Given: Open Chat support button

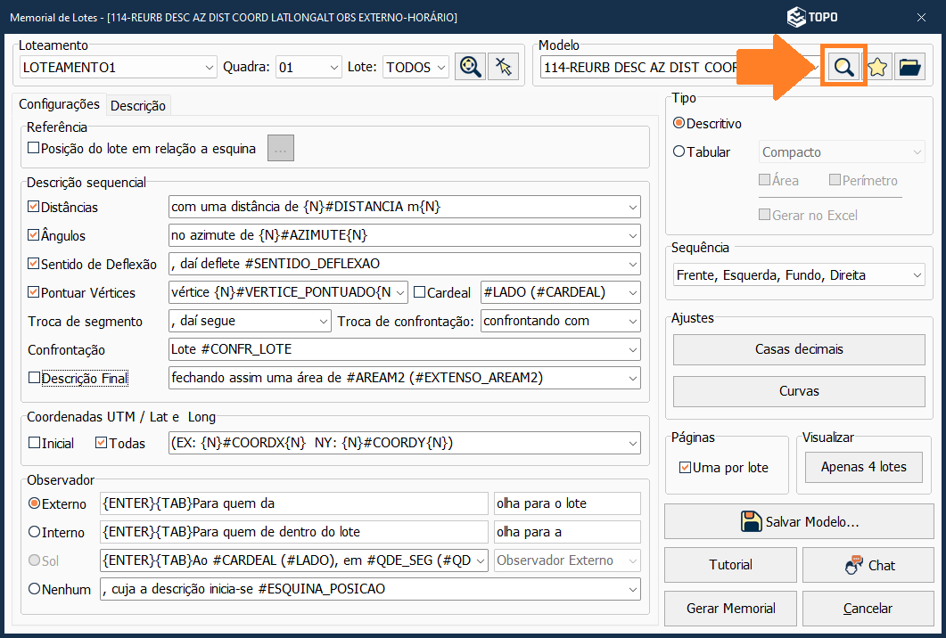Looking at the screenshot, I should pyautogui.click(x=868, y=565).
